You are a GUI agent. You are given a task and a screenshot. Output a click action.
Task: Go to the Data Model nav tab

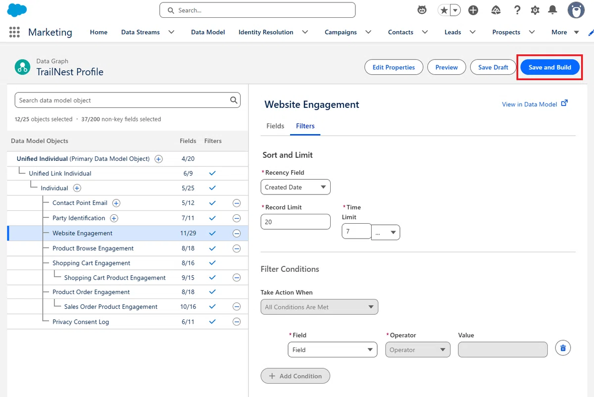[x=208, y=32]
